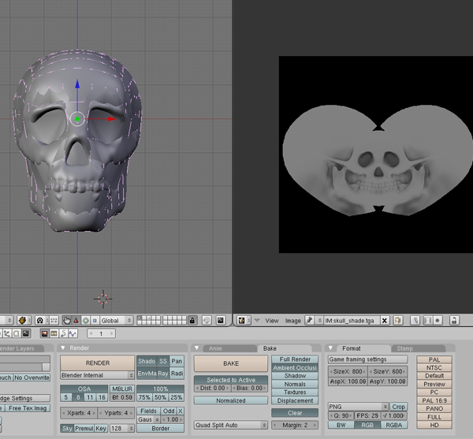Image resolution: width=473 pixels, height=439 pixels.
Task: Adjust the Q: 90 quality slider
Action: (341, 415)
